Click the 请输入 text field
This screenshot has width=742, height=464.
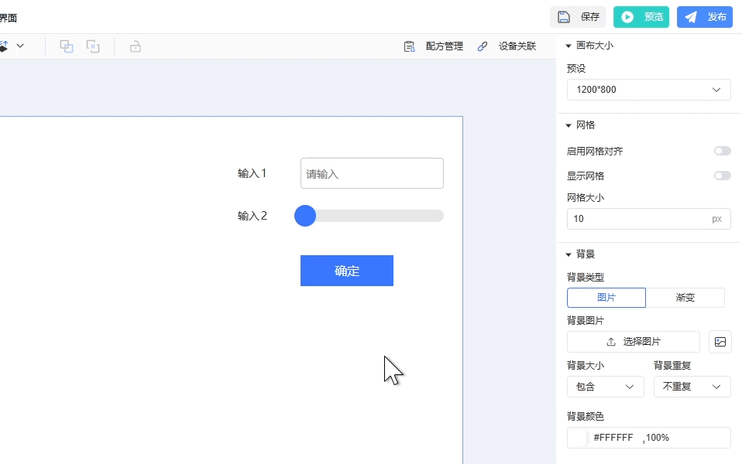372,173
